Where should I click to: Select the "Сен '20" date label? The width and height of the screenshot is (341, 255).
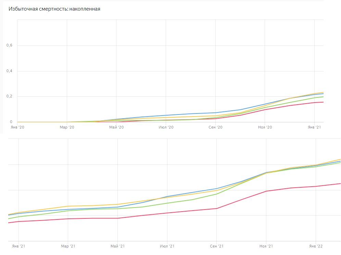215,127
